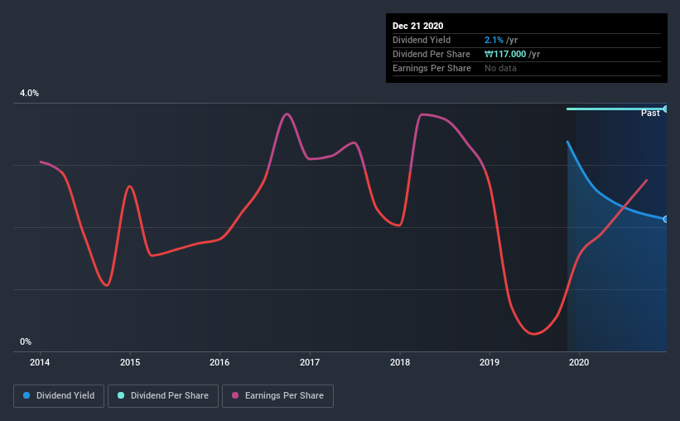Click the teal dividend per share endpoint marker
The width and height of the screenshot is (680, 421).
666,109
